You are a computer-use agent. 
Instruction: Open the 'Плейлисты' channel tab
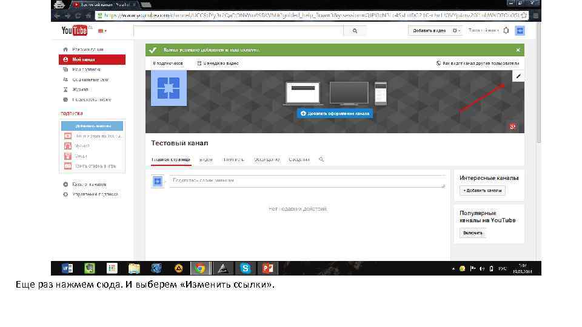[233, 160]
